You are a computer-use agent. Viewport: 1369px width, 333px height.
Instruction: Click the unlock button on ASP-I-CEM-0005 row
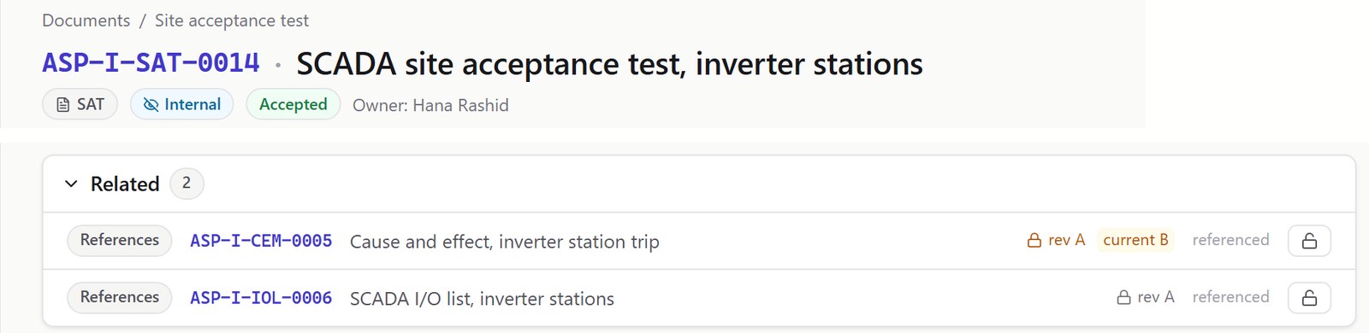click(x=1309, y=241)
